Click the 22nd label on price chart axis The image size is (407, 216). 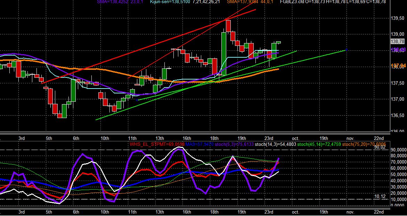pos(379,138)
